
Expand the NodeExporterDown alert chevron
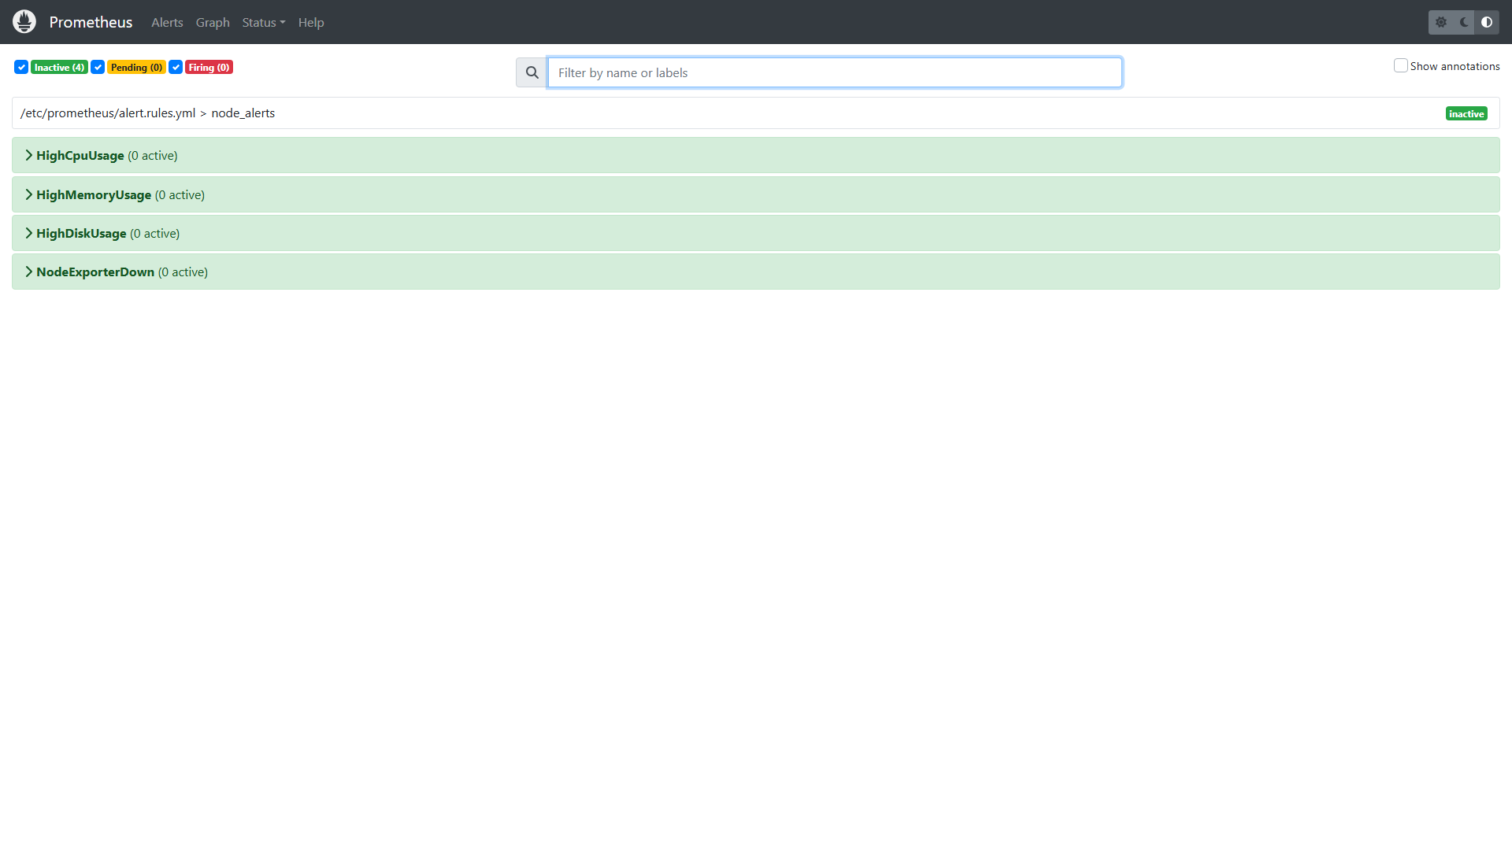pos(29,272)
